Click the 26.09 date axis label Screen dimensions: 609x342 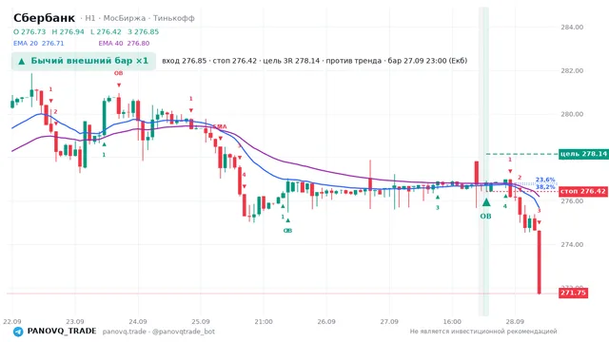[326, 322]
